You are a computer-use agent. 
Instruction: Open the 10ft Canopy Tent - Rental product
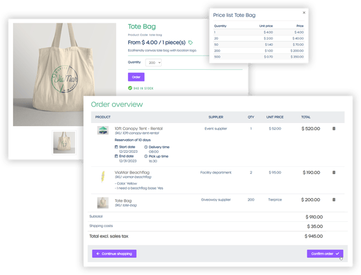point(138,129)
